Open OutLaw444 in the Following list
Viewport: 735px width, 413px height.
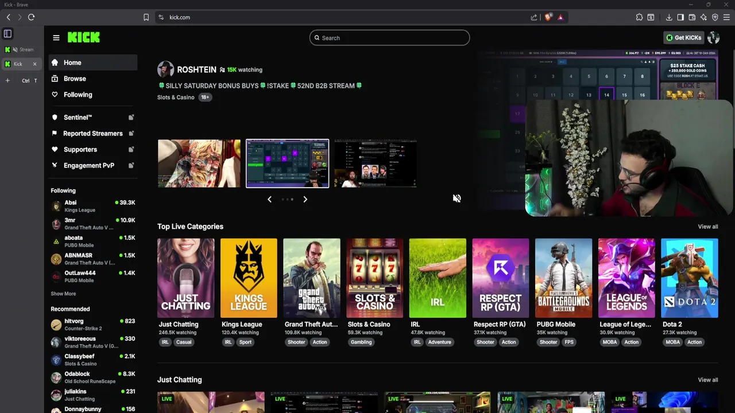tap(93, 276)
